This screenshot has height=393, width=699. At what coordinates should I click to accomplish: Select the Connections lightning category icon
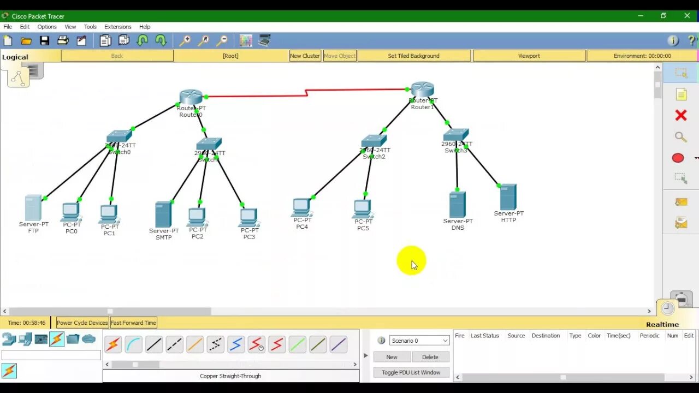(x=57, y=340)
